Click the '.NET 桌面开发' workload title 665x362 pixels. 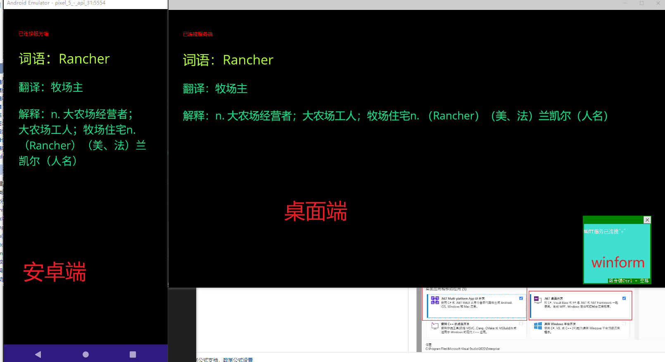pos(553,298)
